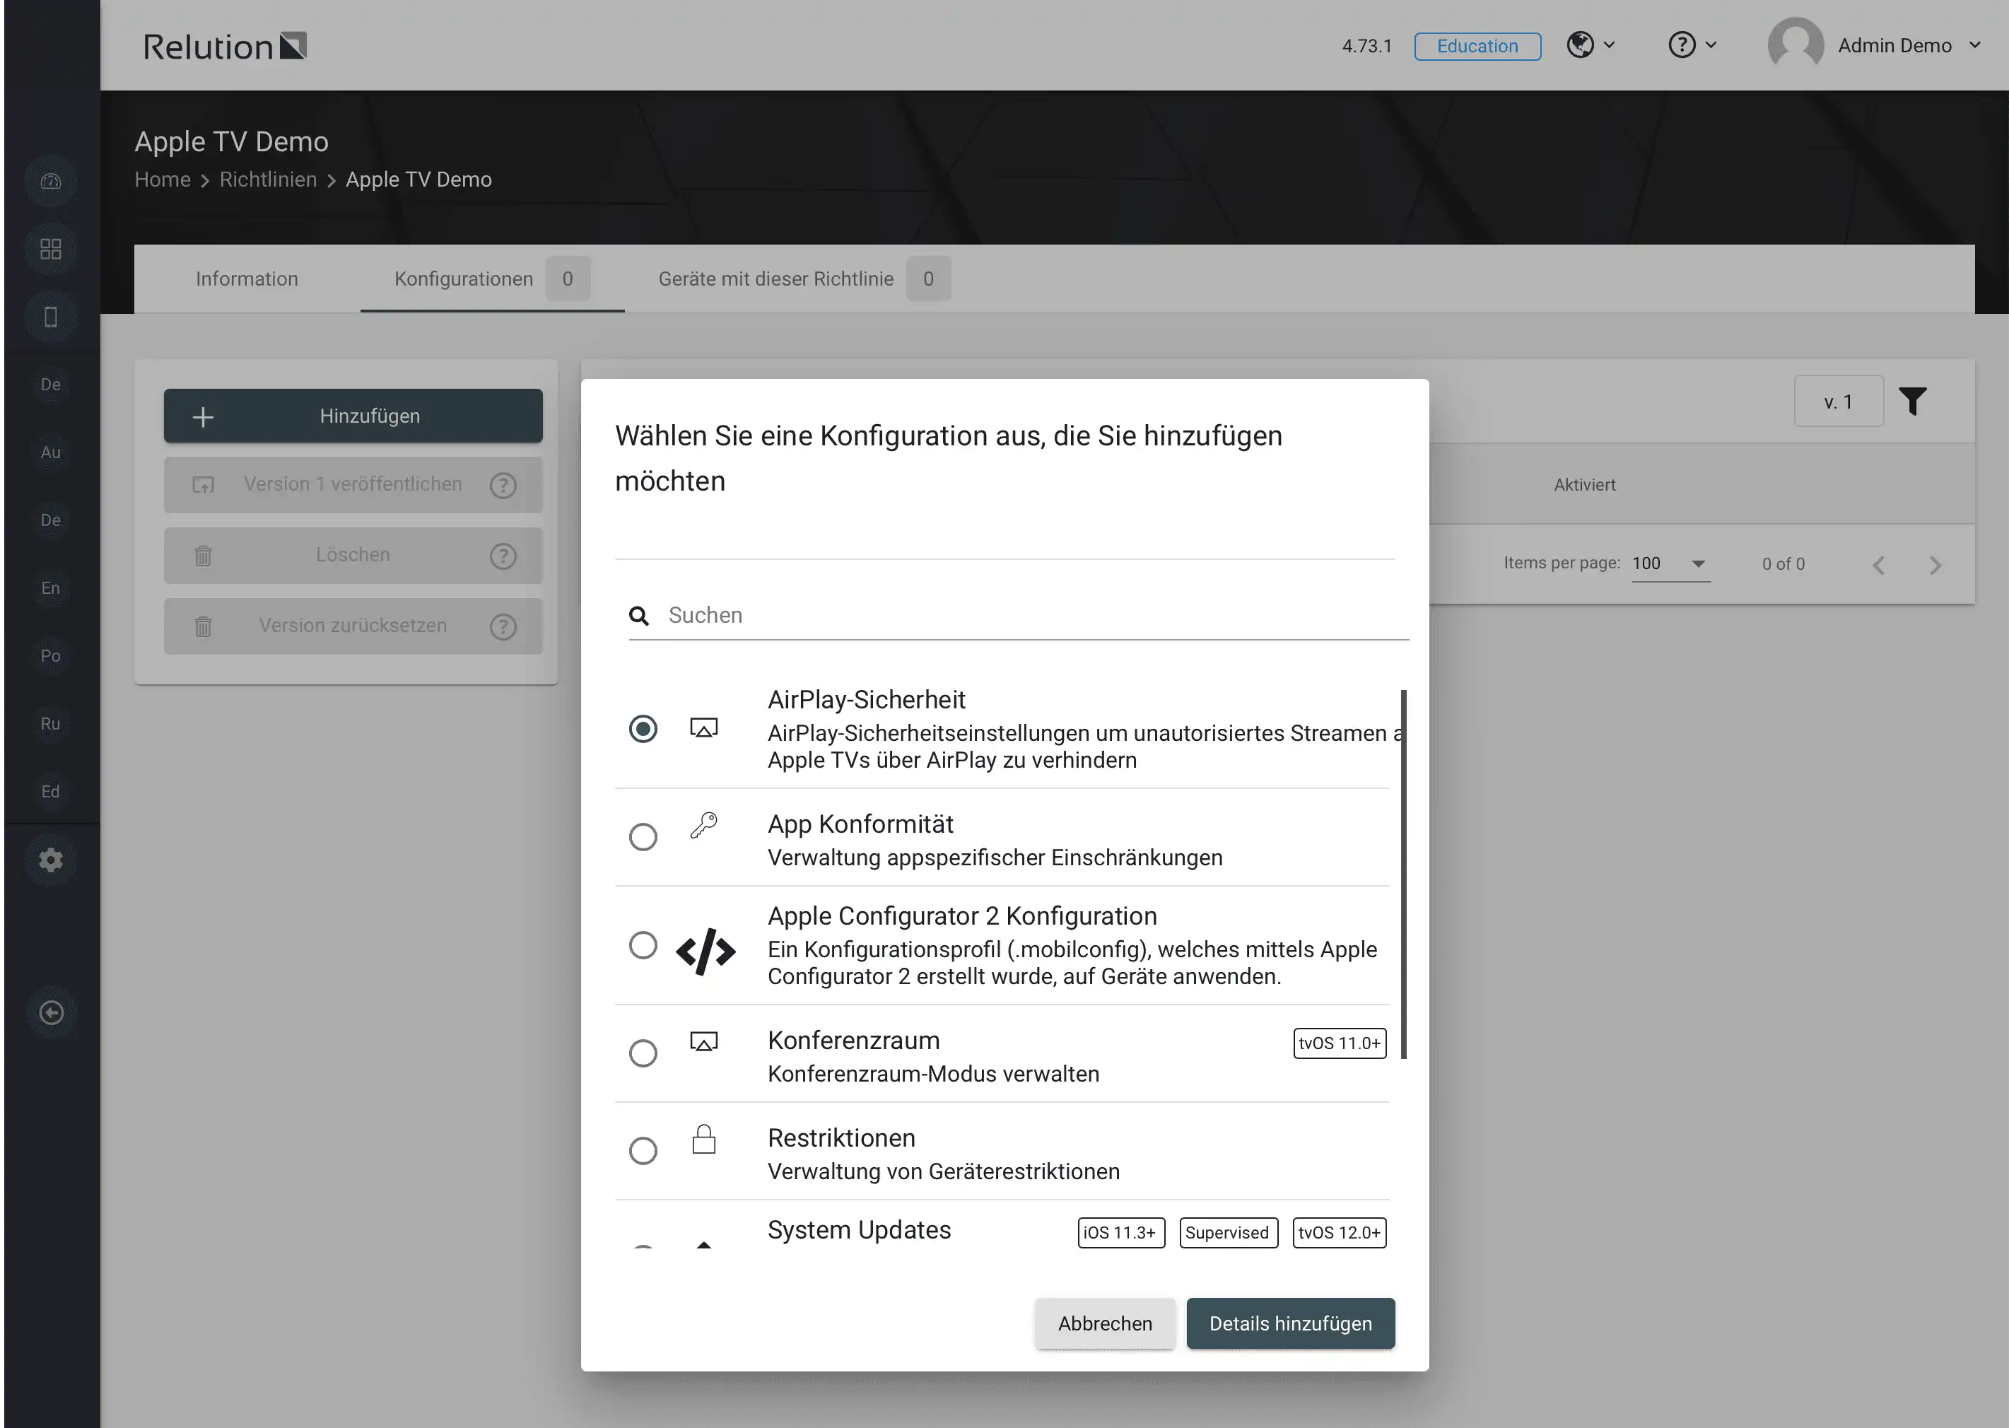Go to Home breadcrumb link
This screenshot has width=2009, height=1428.
pos(162,180)
